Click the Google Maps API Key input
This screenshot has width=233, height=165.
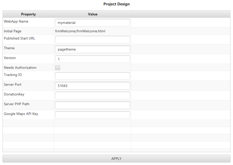[92, 115]
